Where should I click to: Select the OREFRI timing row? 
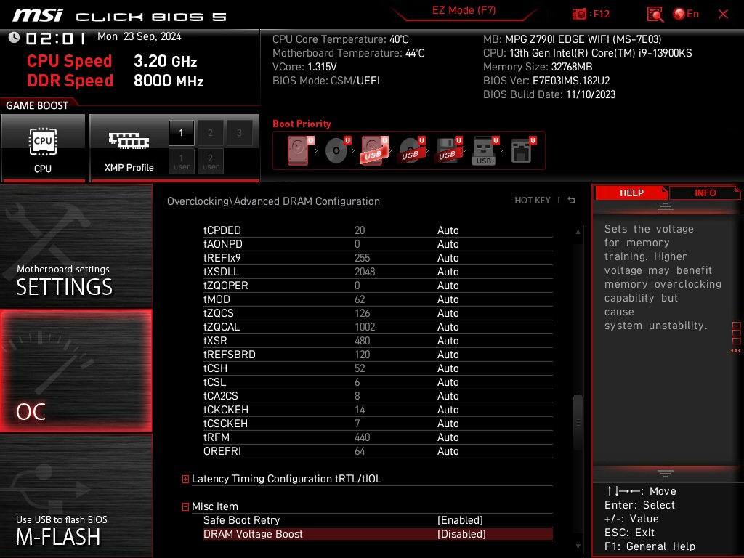(378, 450)
